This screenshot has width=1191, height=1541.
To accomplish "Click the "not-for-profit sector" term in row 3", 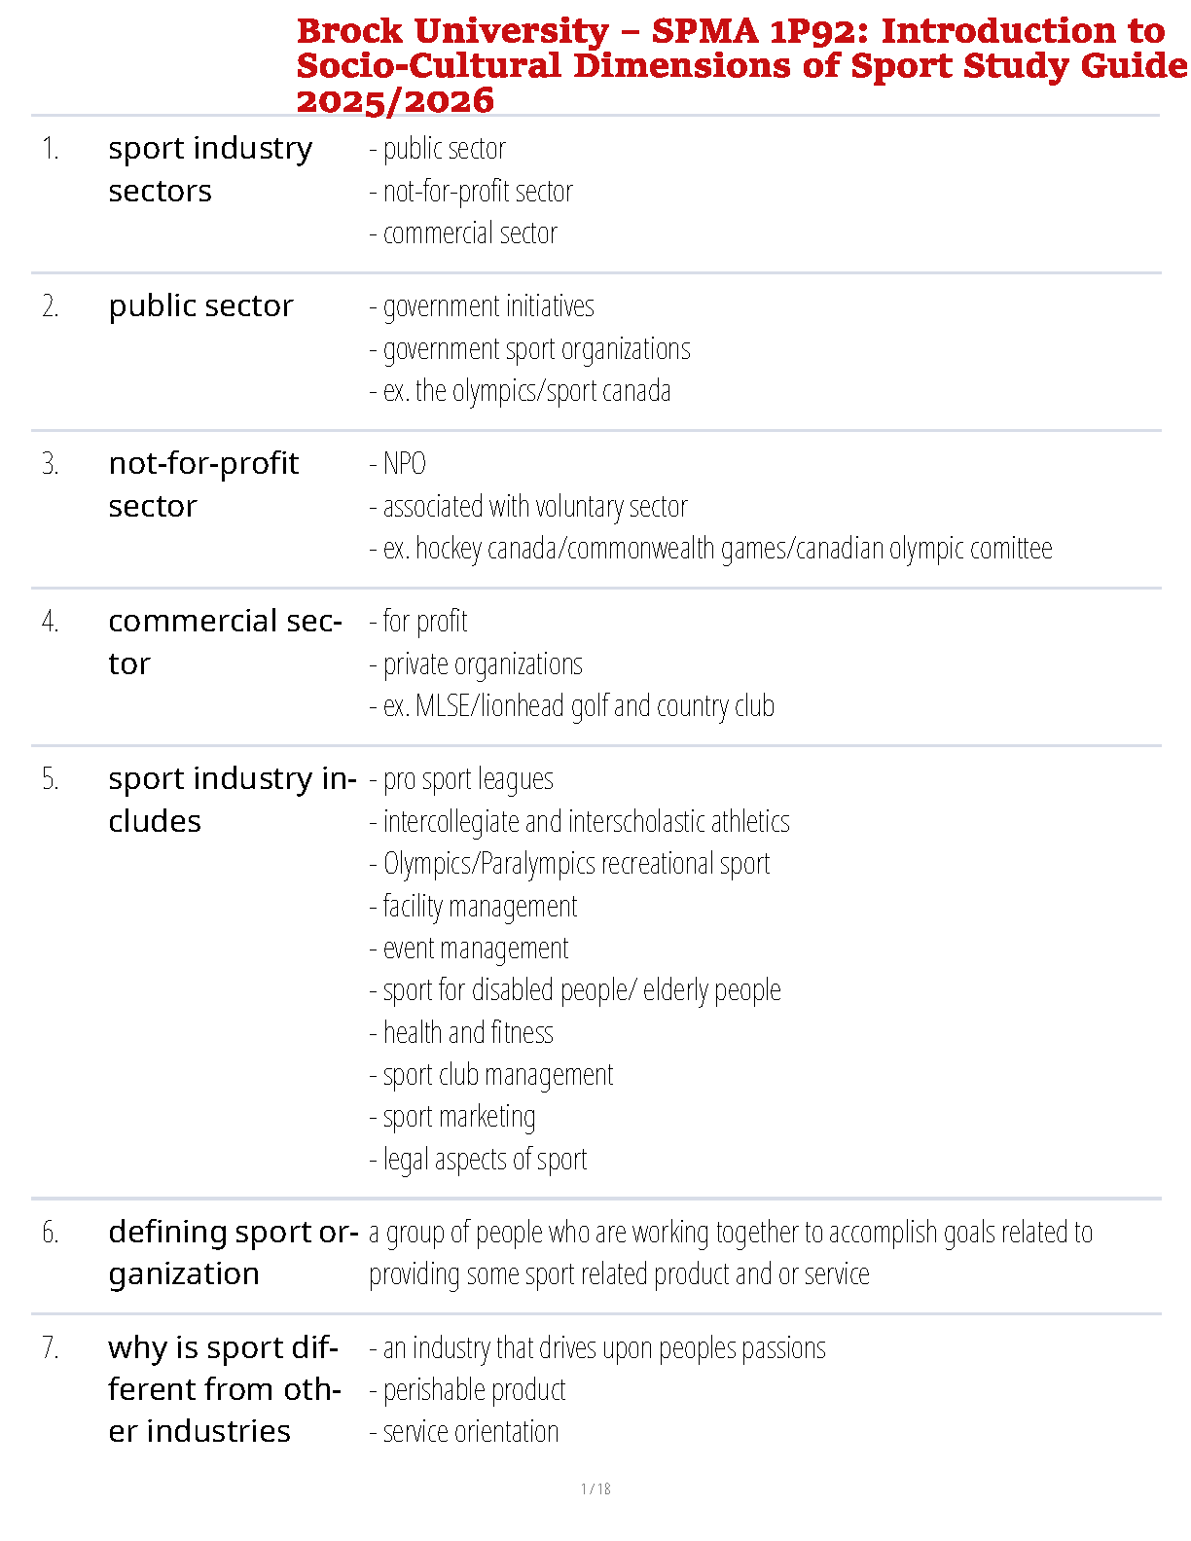I will click(x=203, y=484).
